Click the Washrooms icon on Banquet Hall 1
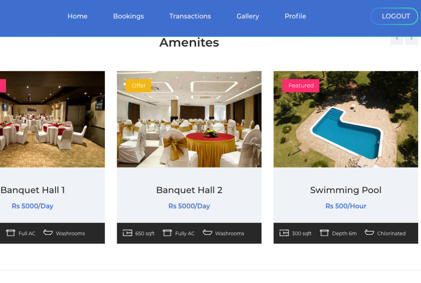Image resolution: width=421 pixels, height=283 pixels. click(x=48, y=232)
